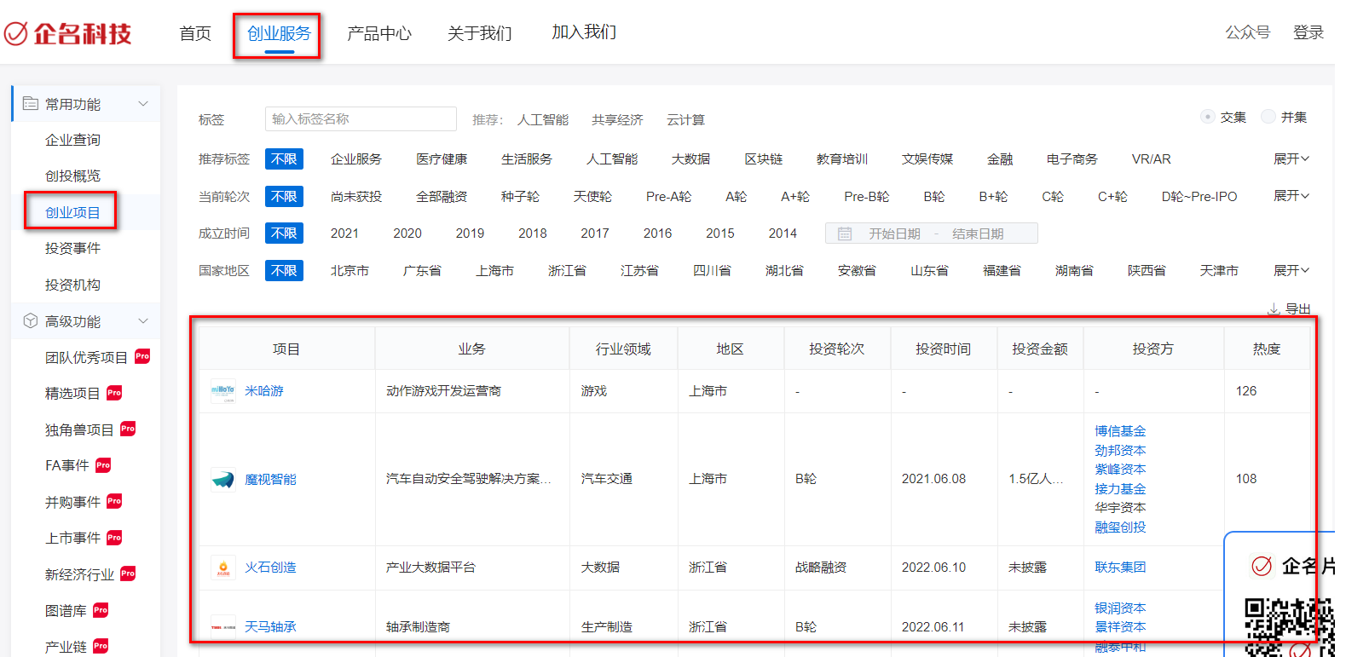The height and width of the screenshot is (657, 1346).
Task: Click the export download icon
Action: [1274, 309]
